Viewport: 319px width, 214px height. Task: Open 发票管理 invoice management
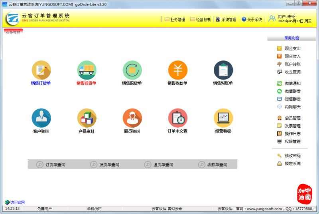[x=289, y=126]
